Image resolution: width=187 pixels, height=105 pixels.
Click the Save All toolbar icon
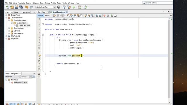[x=21, y=7]
